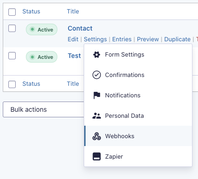Click the Notifications flag icon
198x179 pixels.
(97, 95)
